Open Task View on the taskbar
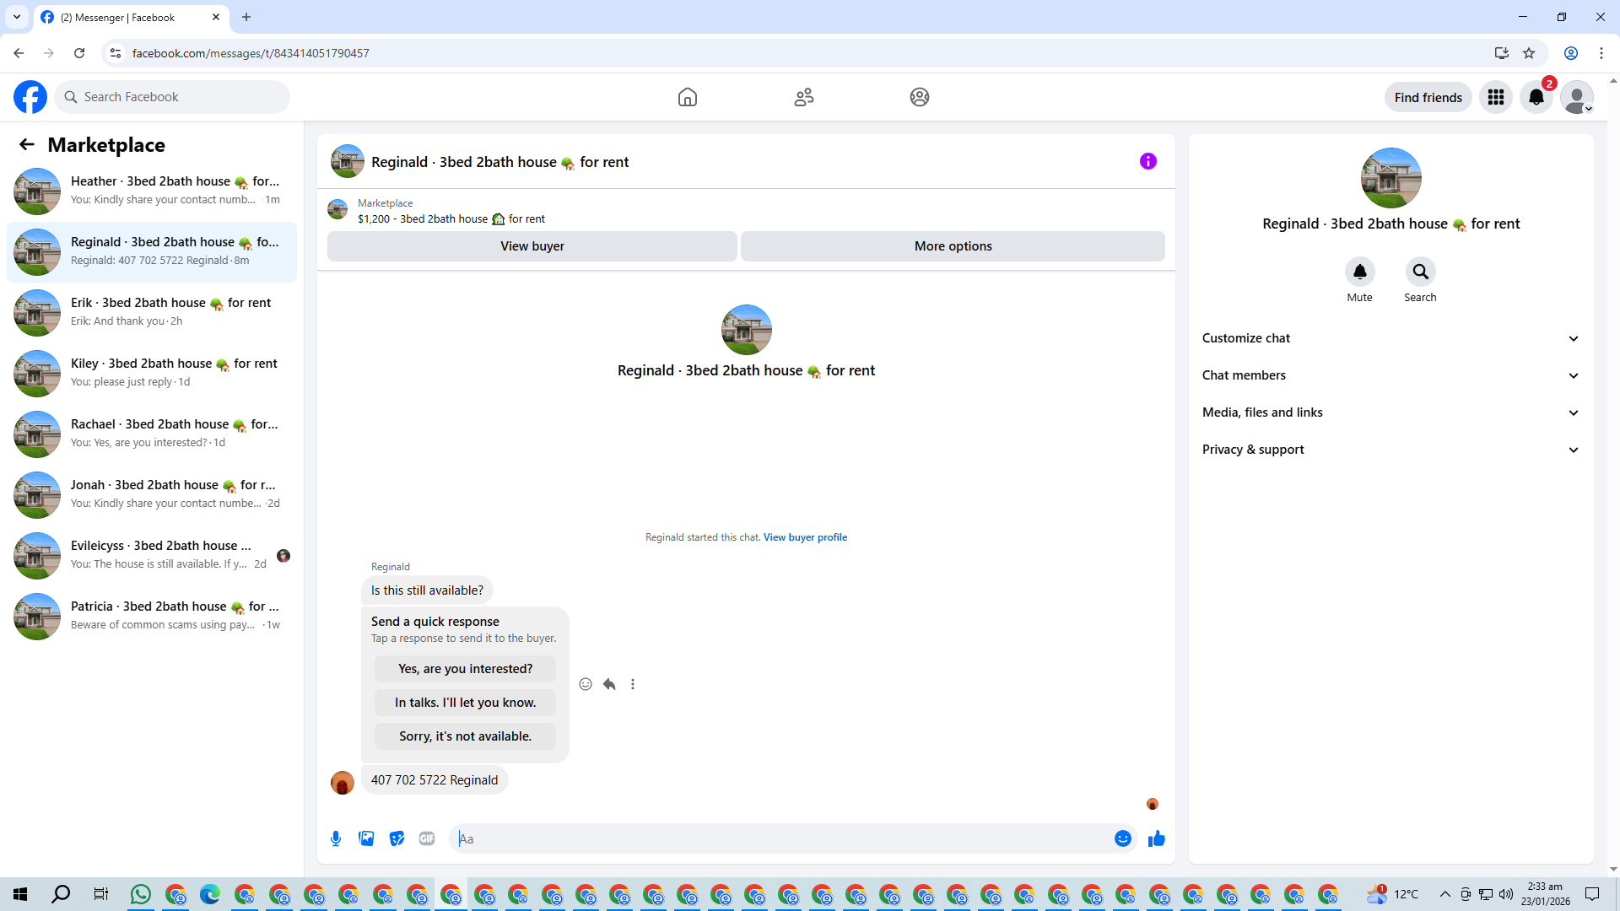The height and width of the screenshot is (911, 1620). click(x=100, y=894)
